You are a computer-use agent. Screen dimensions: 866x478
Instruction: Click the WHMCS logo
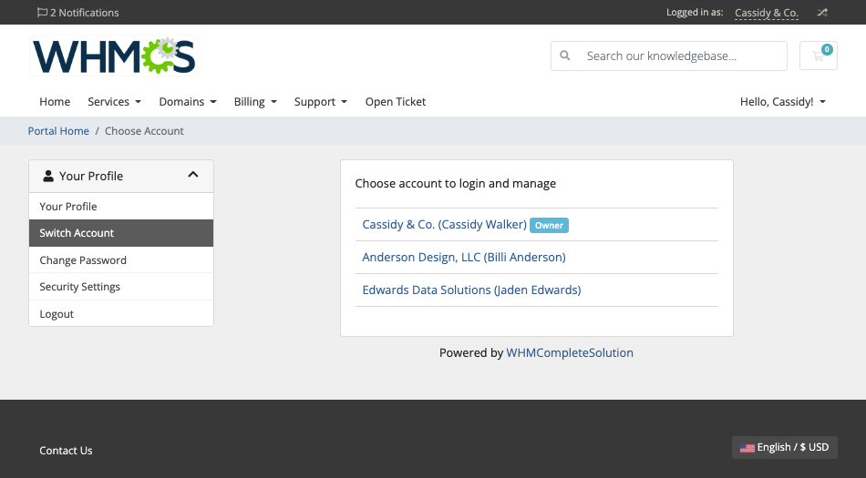click(114, 56)
